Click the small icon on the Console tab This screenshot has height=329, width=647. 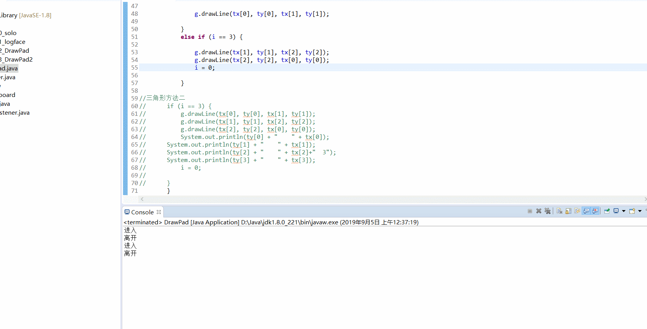click(x=127, y=212)
